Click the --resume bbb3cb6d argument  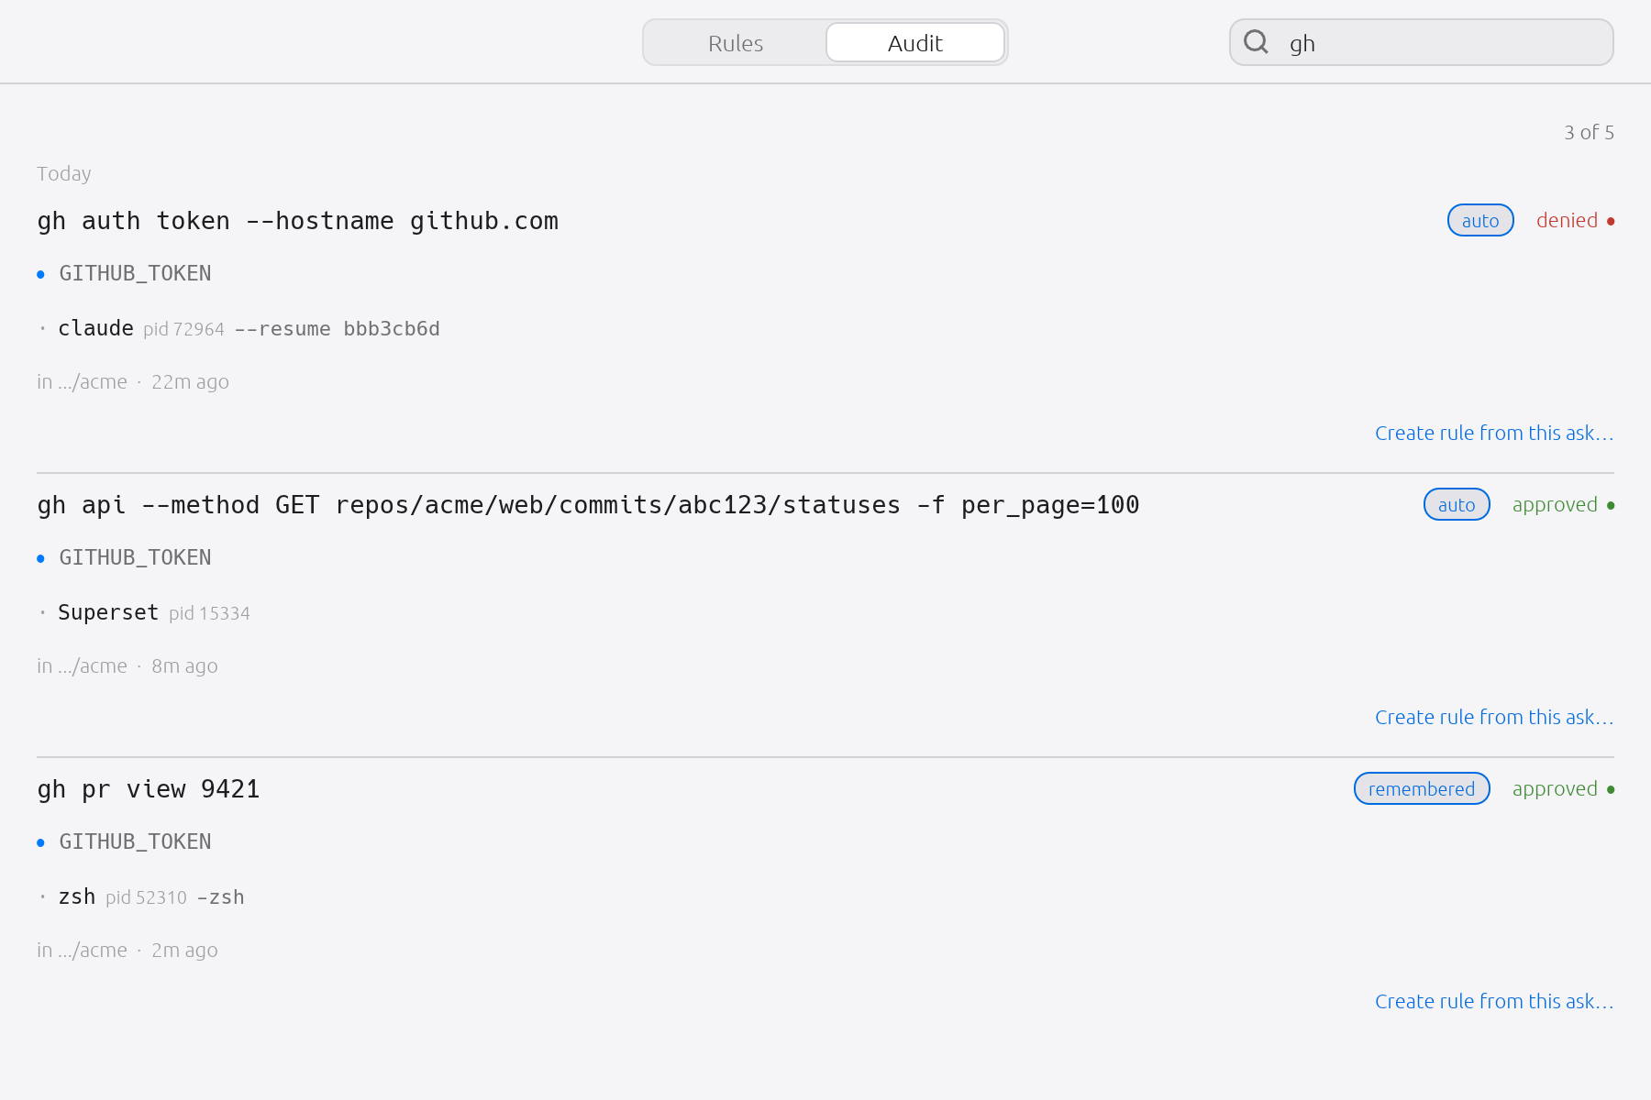pos(337,329)
